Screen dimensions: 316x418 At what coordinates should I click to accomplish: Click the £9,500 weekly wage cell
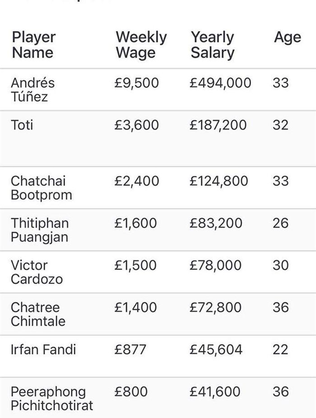pyautogui.click(x=136, y=83)
